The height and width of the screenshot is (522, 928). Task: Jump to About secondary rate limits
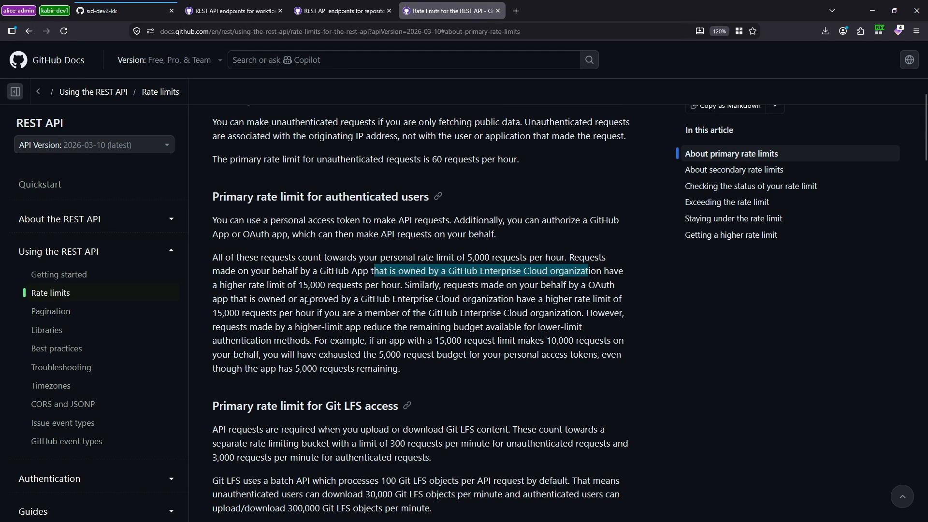pyautogui.click(x=734, y=170)
